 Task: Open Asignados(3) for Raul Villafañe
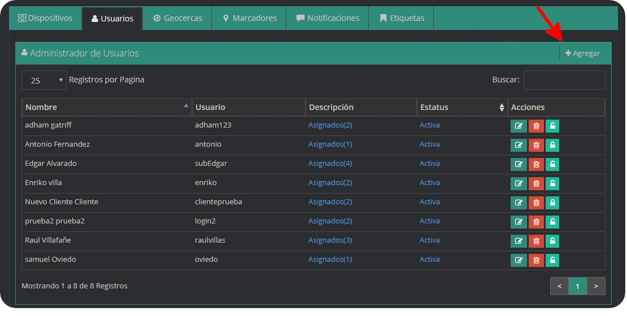point(330,240)
